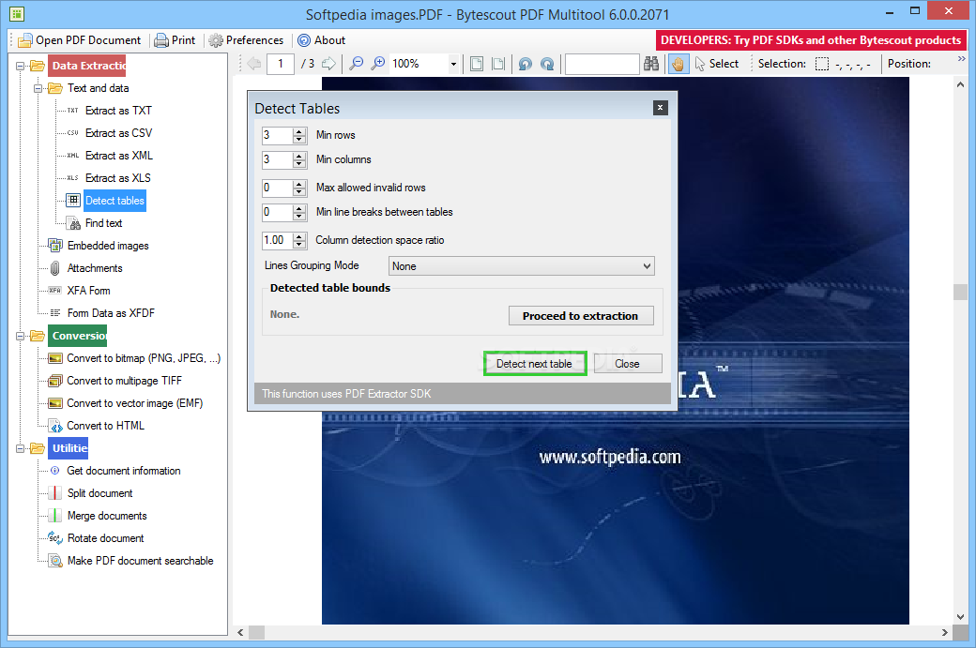The width and height of the screenshot is (976, 648).
Task: Click the vertical scrollbar down arrow
Action: coord(960,616)
